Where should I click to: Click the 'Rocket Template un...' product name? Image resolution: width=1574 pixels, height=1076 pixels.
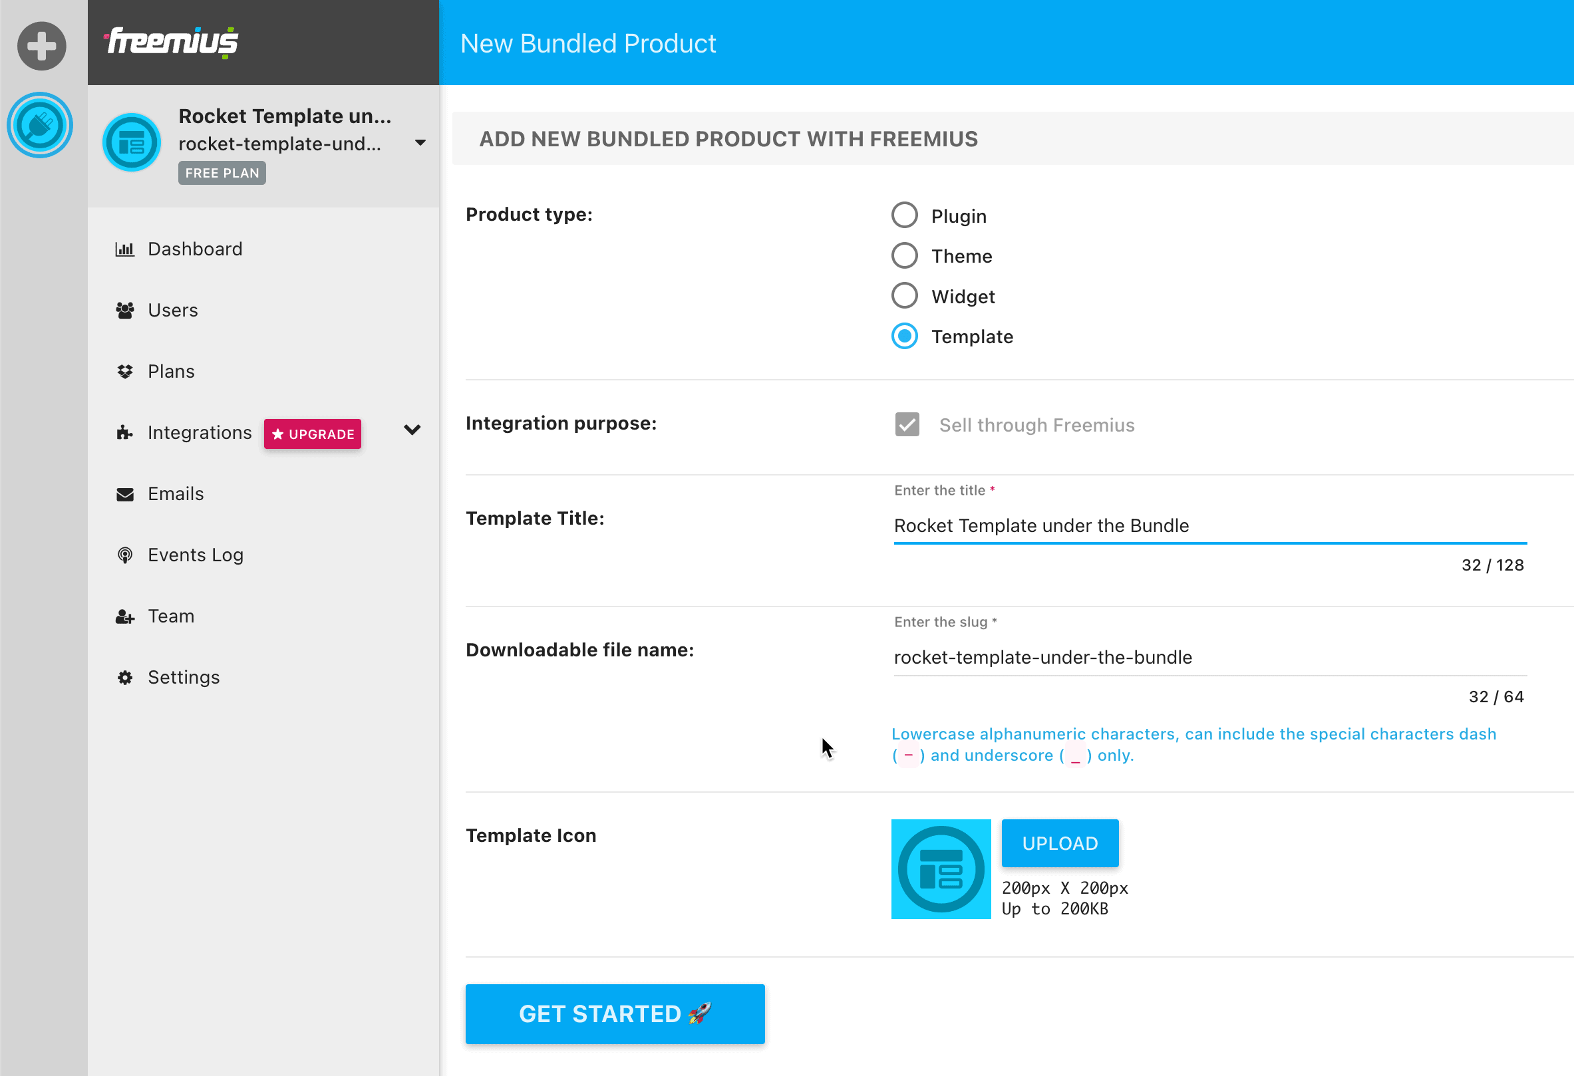[x=285, y=116]
